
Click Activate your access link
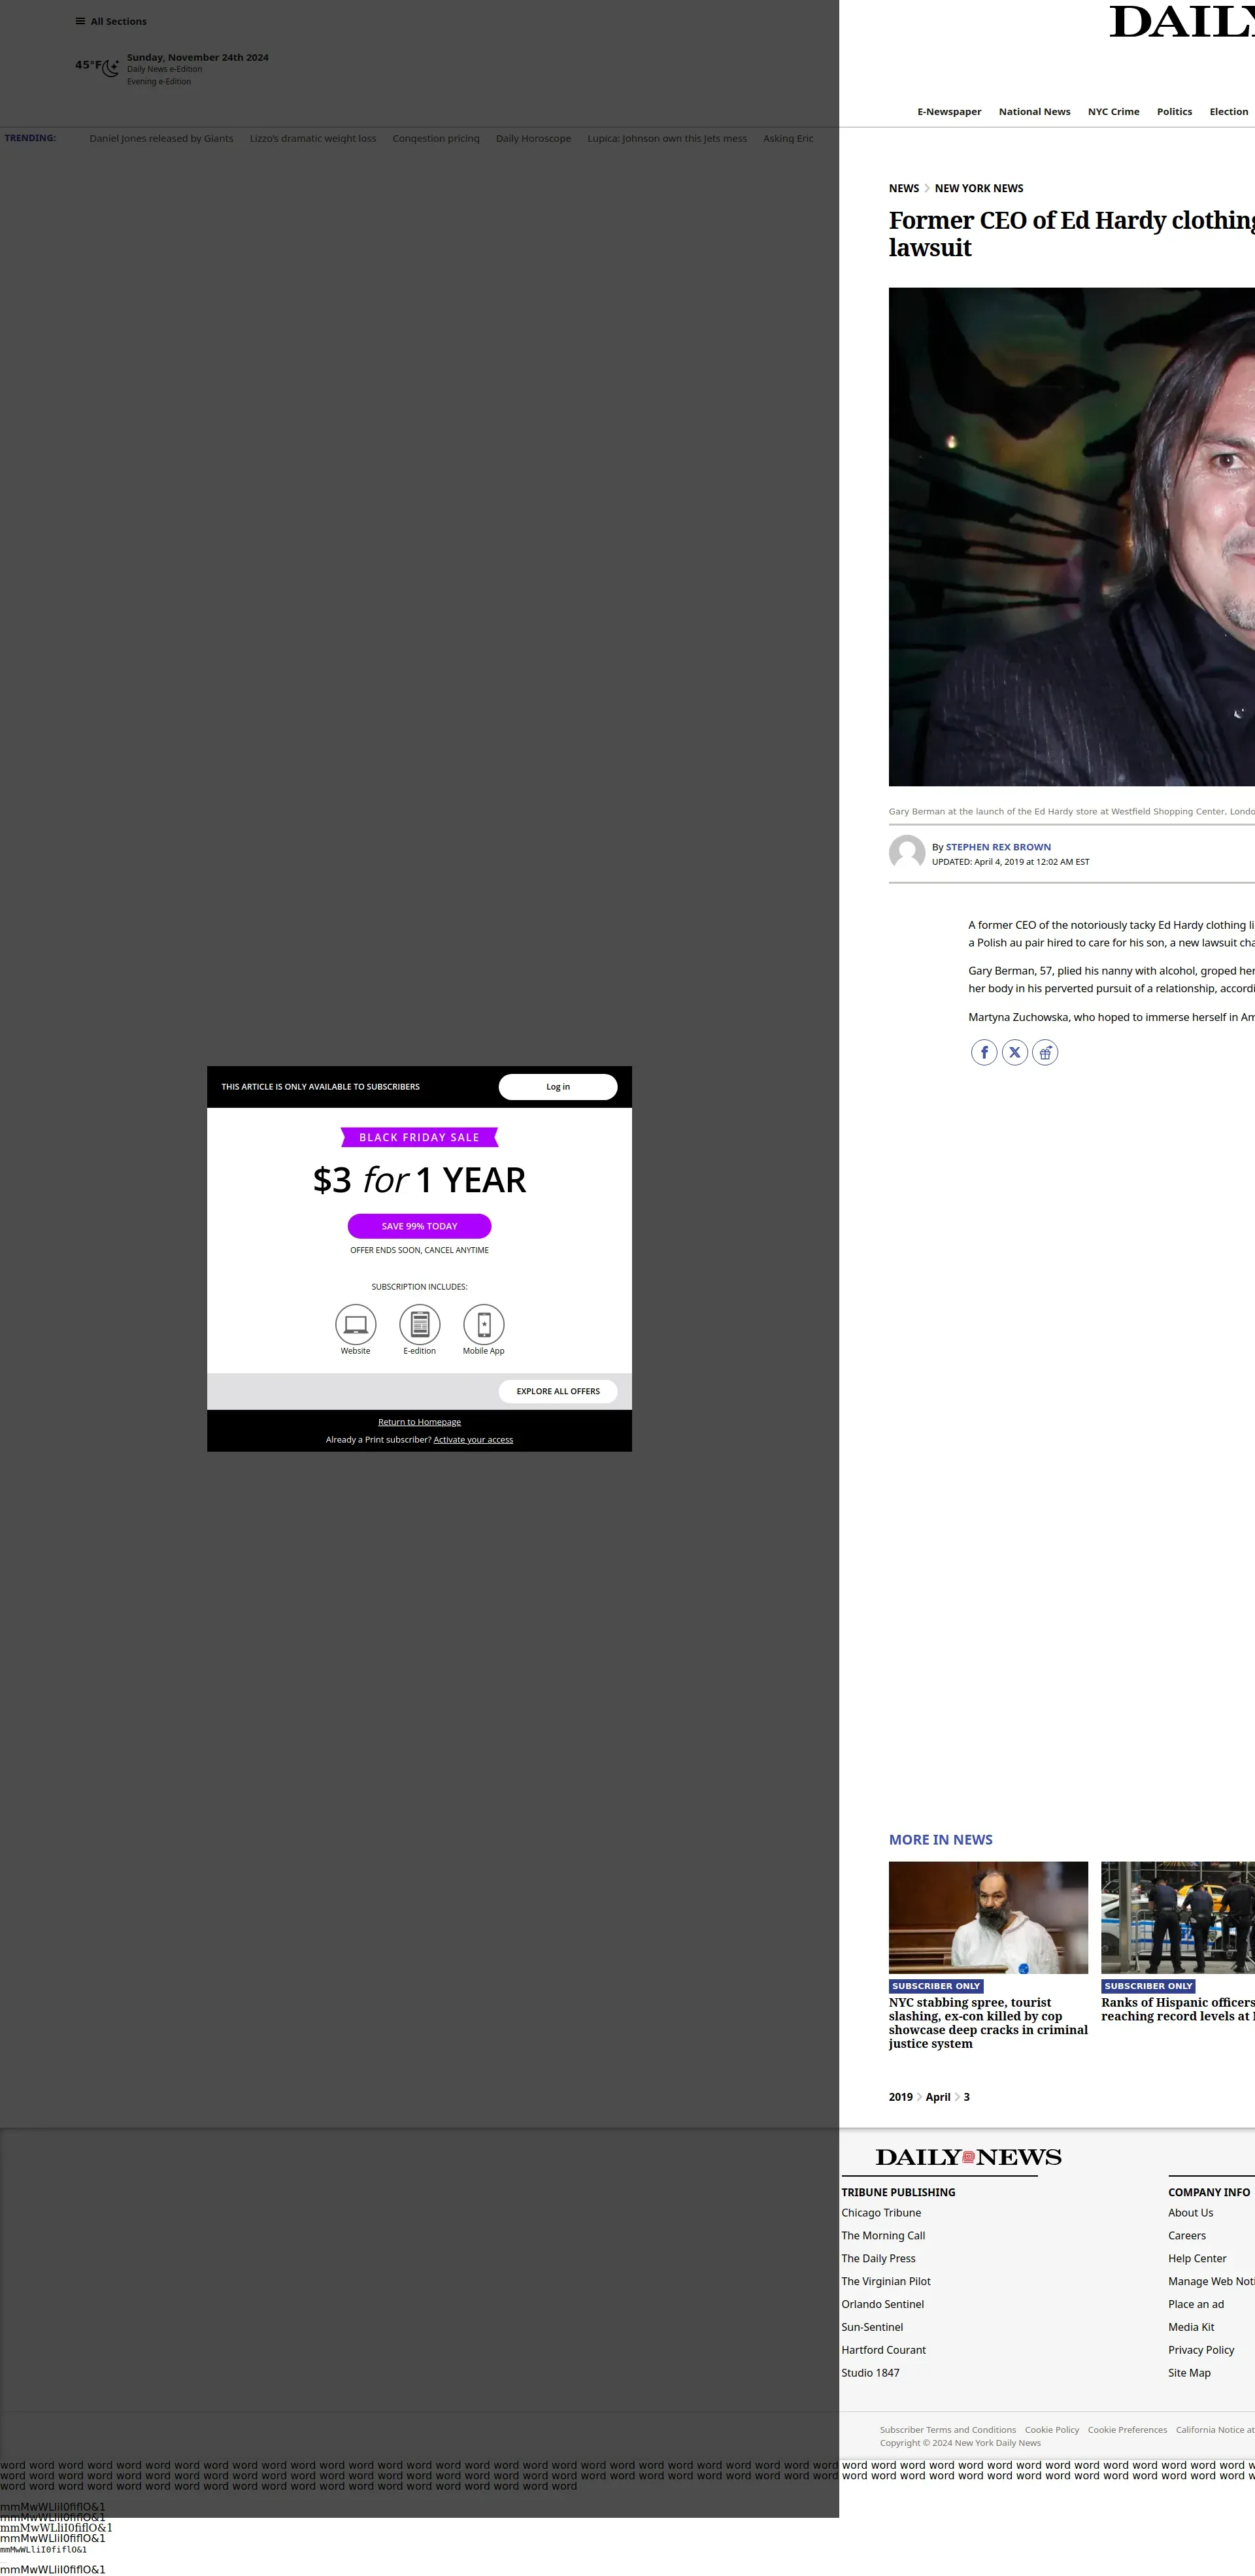[473, 1440]
